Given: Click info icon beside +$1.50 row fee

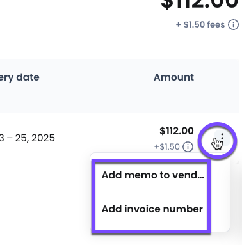Looking at the screenshot, I should pos(188,146).
